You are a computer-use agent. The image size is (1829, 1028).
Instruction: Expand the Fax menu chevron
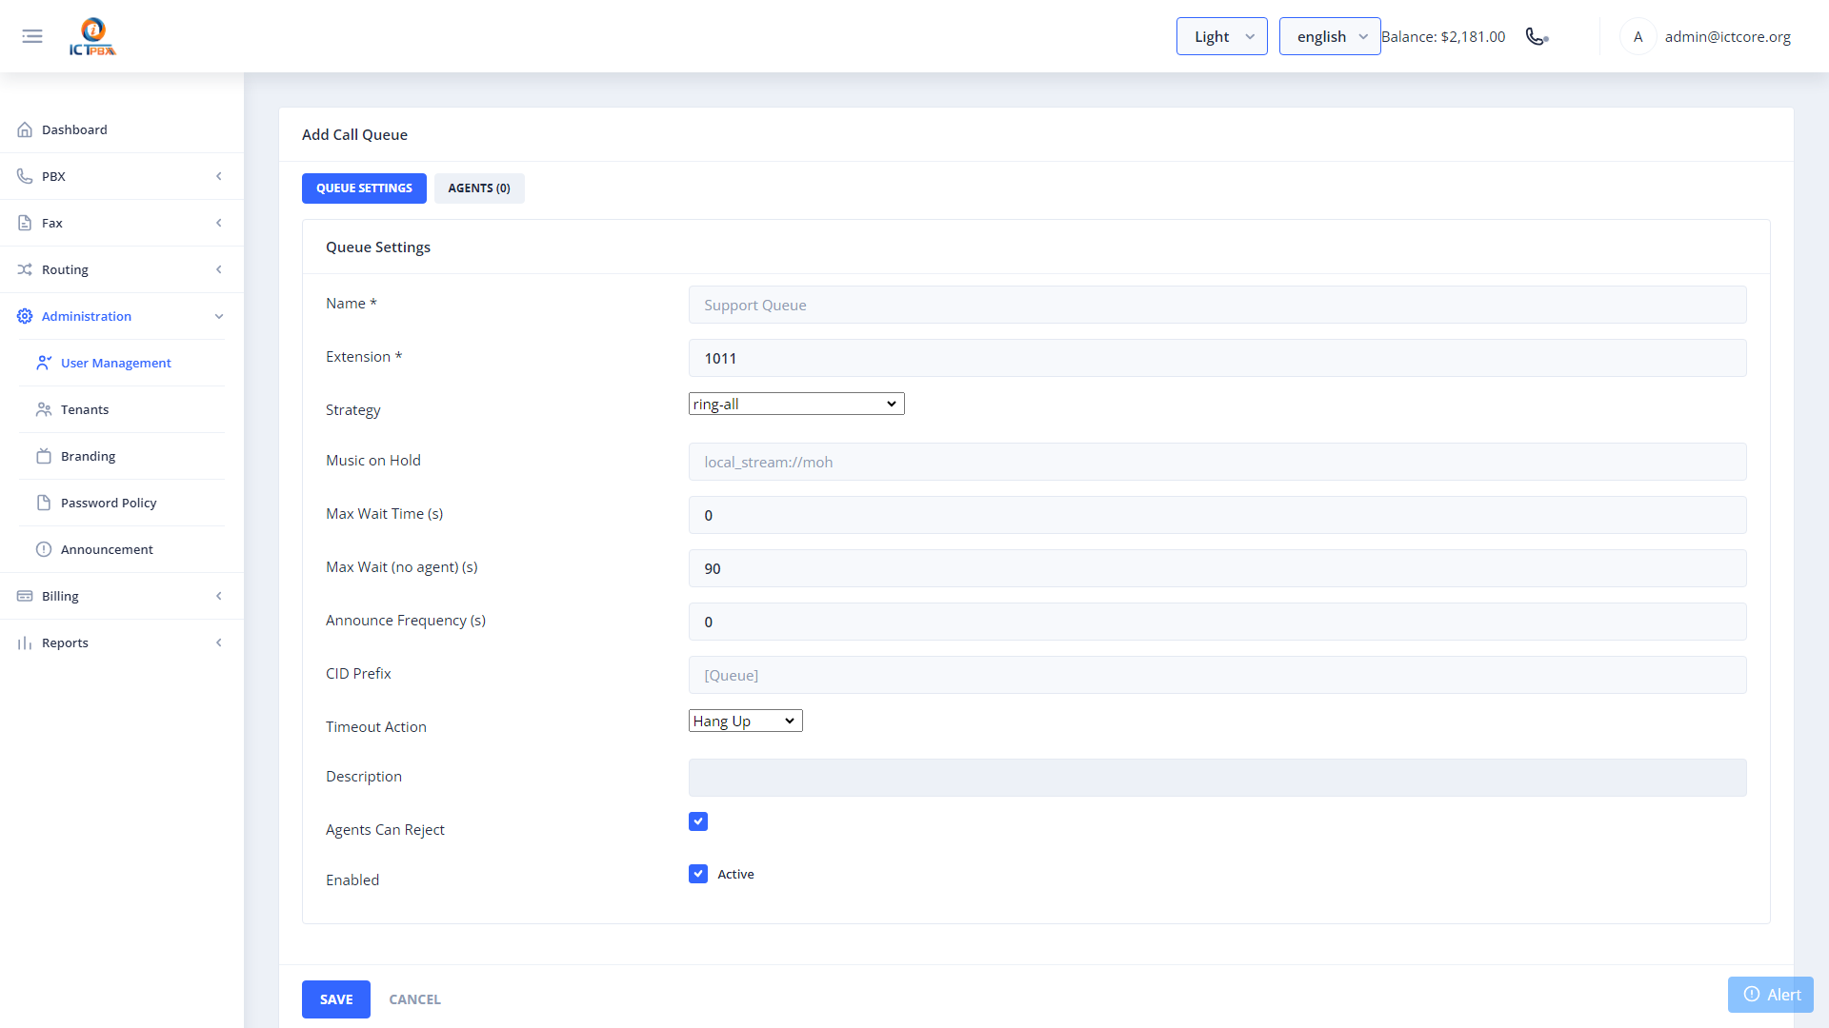coord(219,223)
